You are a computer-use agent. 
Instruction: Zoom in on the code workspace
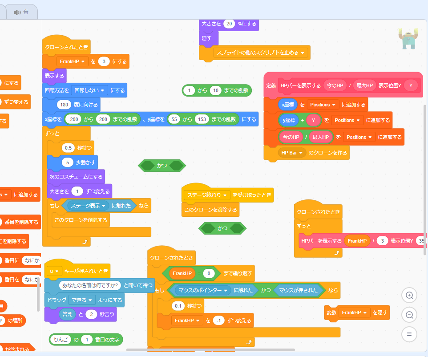[409, 296]
